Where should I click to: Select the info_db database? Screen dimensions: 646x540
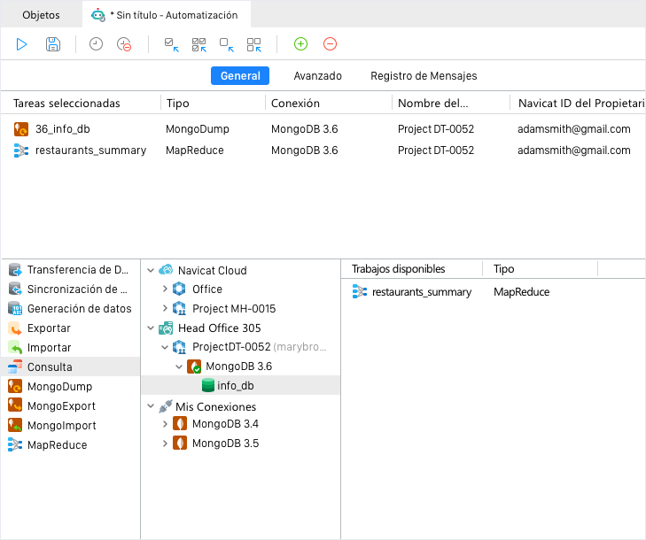point(234,385)
